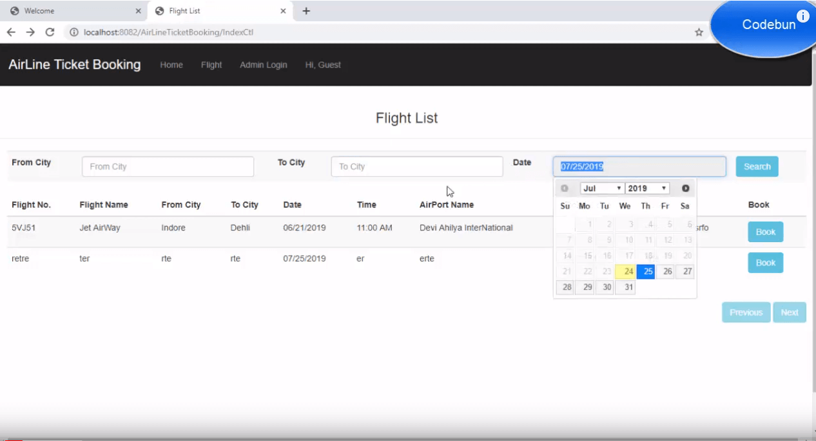Book the Jet AirWay flight
Screen dimensions: 816x441
(x=765, y=232)
